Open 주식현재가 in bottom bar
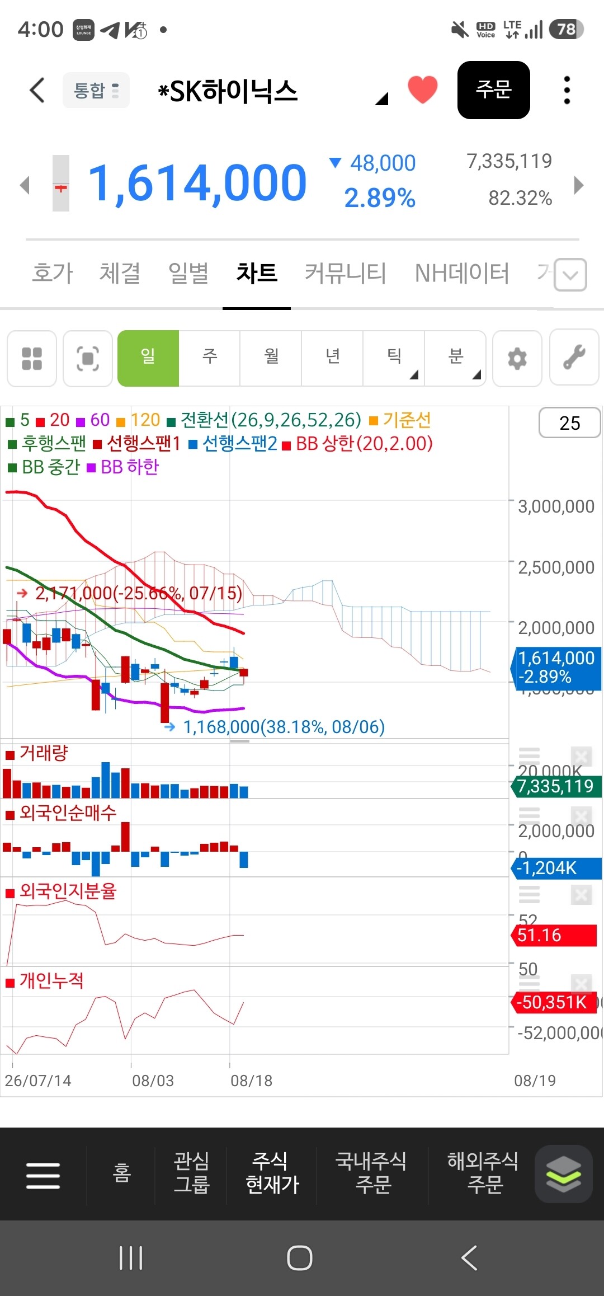The image size is (604, 1296). 272,1173
